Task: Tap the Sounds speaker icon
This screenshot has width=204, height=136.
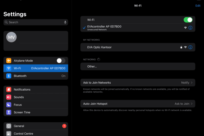Action: [9, 97]
